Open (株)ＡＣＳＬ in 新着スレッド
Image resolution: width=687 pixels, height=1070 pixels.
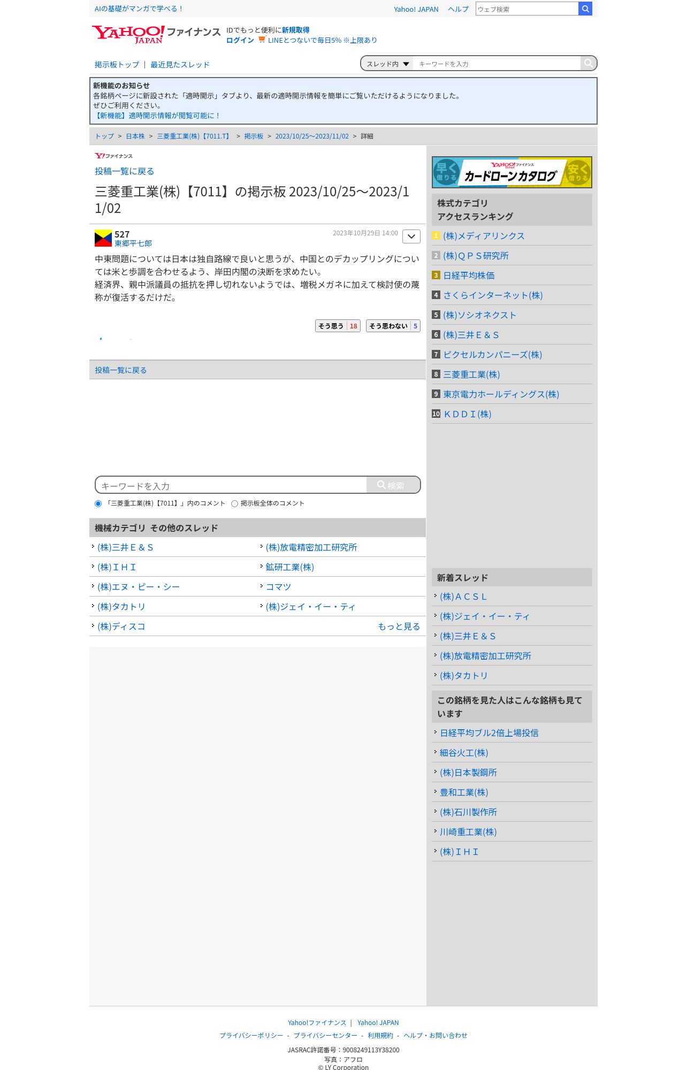click(463, 597)
